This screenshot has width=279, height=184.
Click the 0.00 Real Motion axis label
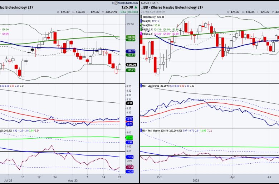coord(129,151)
